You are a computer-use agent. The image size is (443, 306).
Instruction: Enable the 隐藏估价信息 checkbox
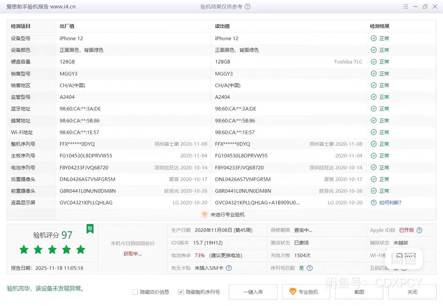pos(135,292)
